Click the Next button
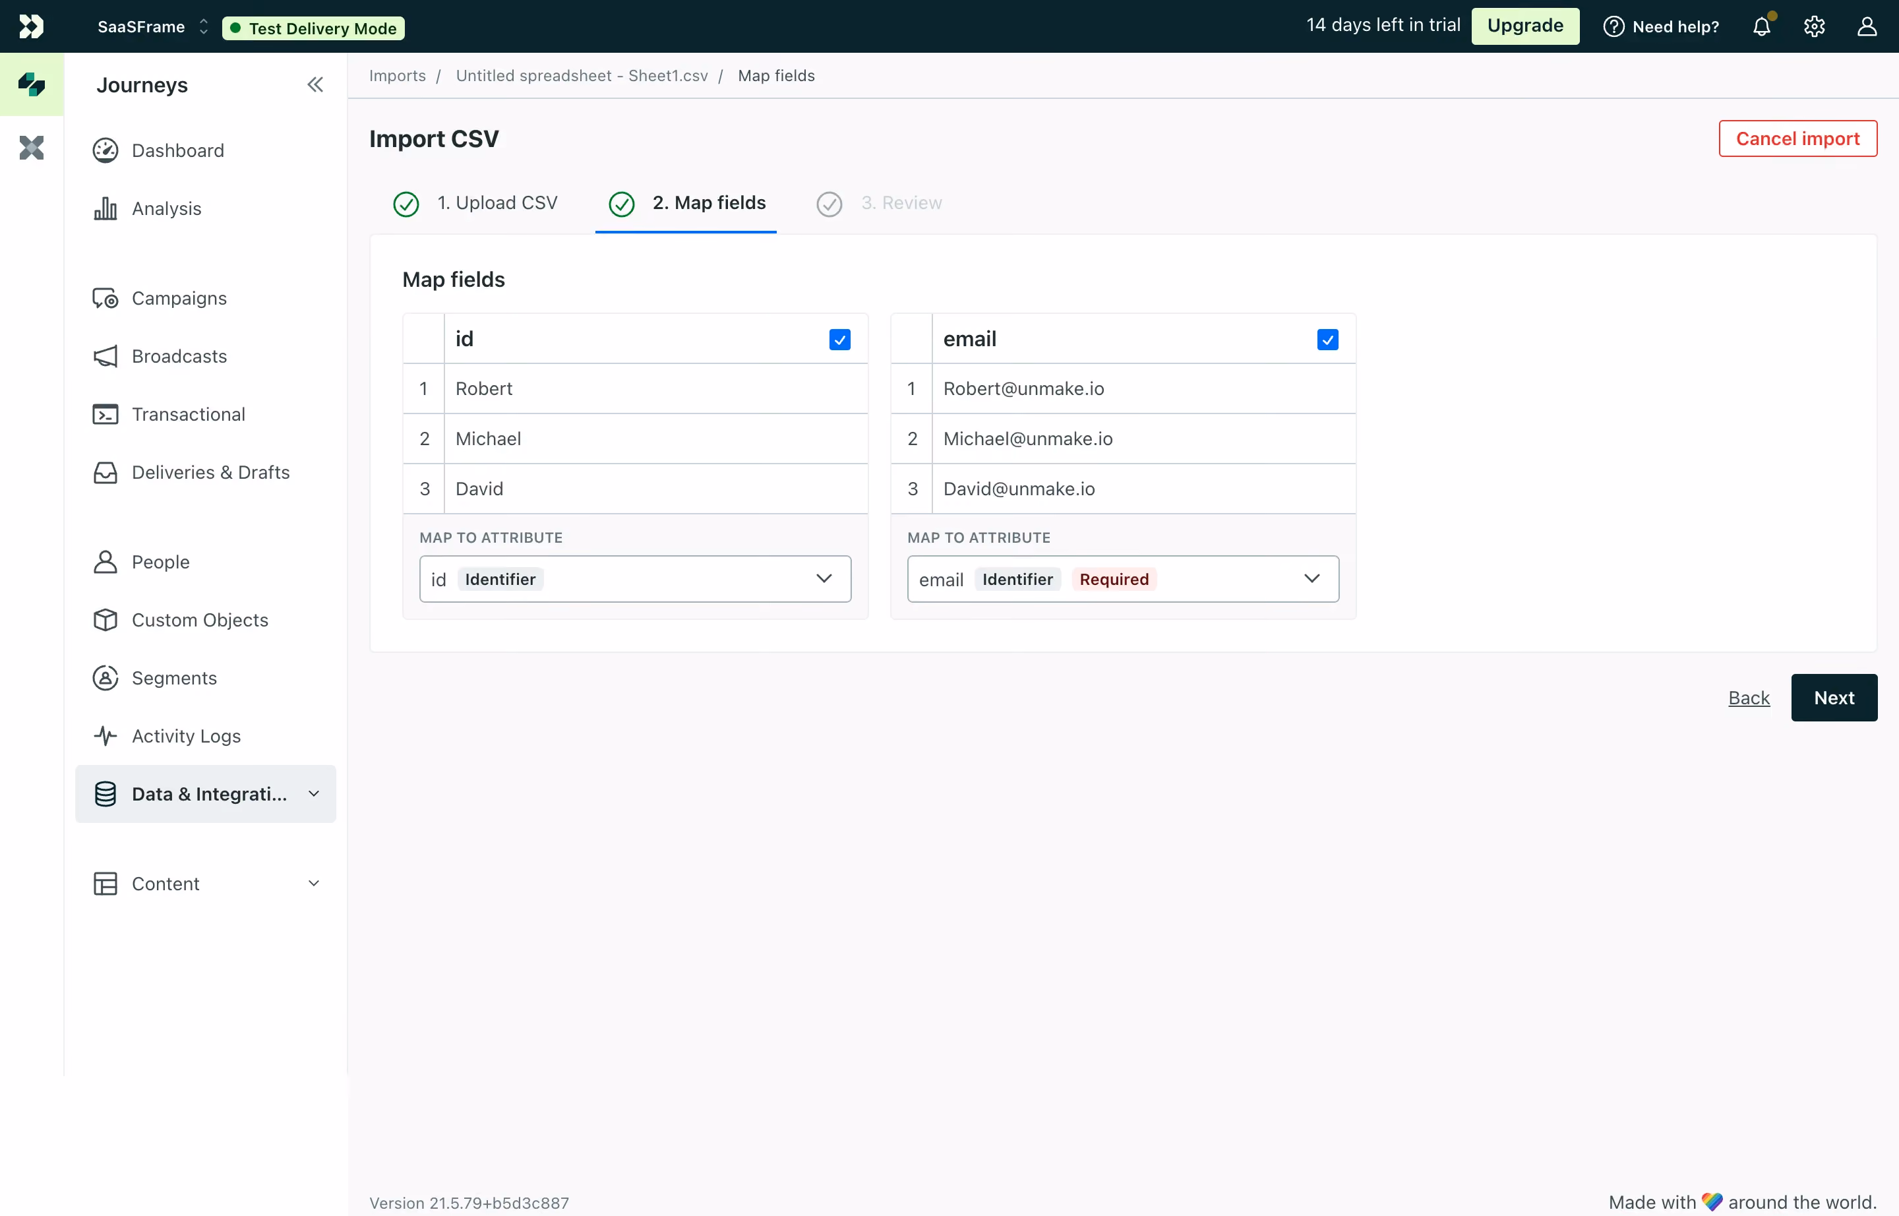The height and width of the screenshot is (1216, 1899). [1834, 698]
